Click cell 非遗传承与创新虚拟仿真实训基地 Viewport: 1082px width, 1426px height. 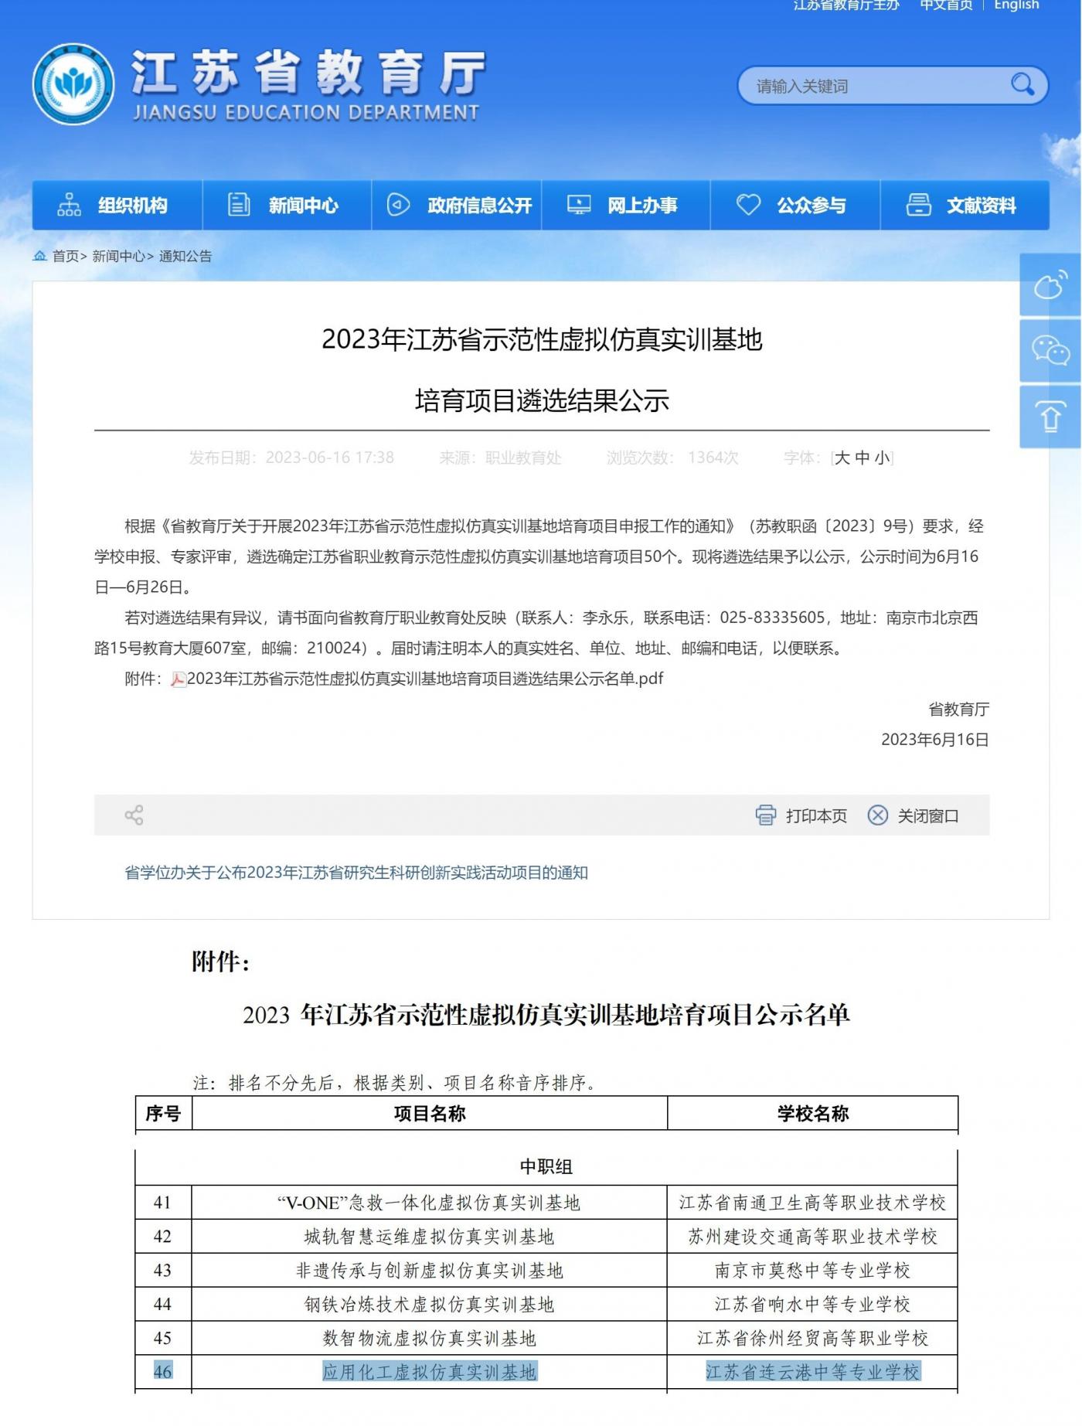[429, 1271]
